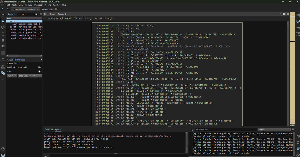Screen dimensions: 300x157
Task: Open the Variables (x) sidebar icon
Action: pos(298,15)
